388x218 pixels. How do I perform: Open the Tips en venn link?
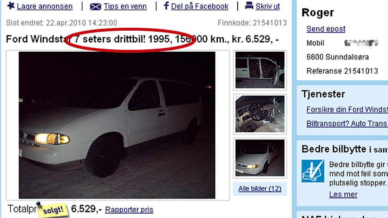125,6
